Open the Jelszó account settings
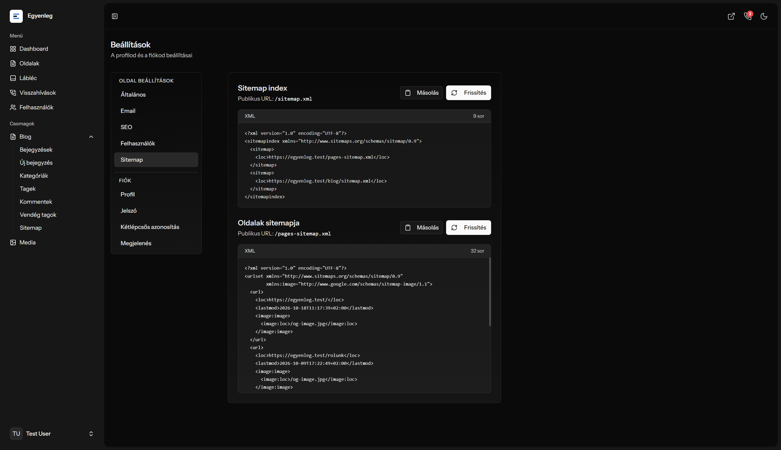Image resolution: width=781 pixels, height=450 pixels. pos(156,211)
